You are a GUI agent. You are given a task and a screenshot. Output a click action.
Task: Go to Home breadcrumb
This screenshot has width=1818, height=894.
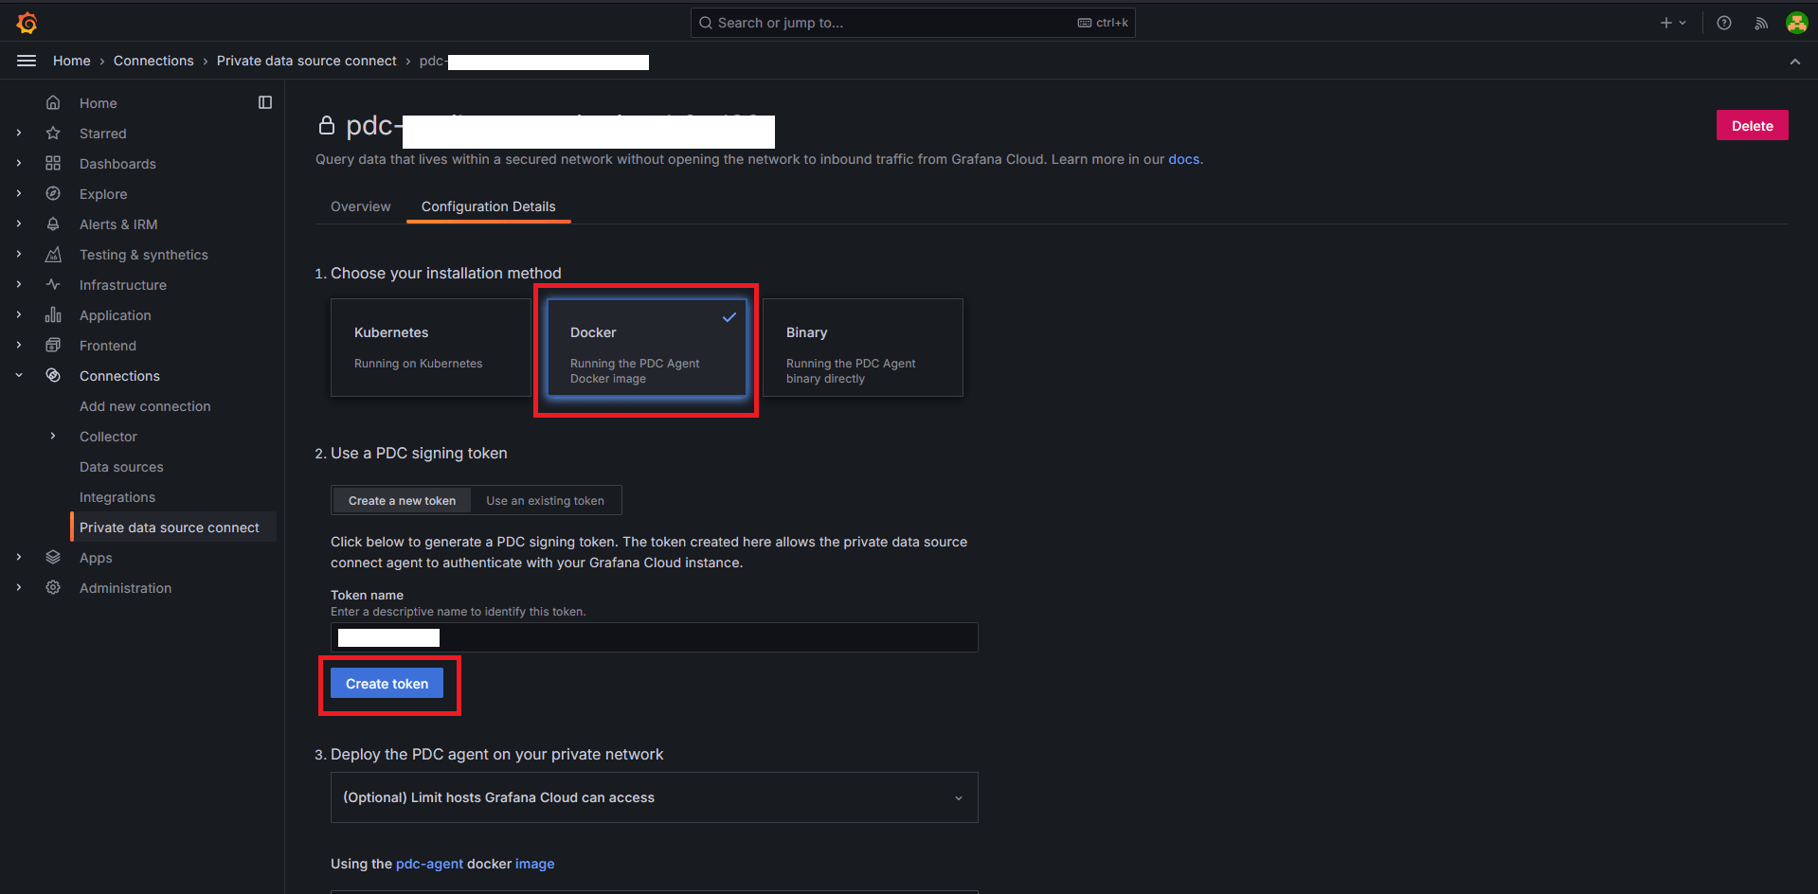coord(72,61)
